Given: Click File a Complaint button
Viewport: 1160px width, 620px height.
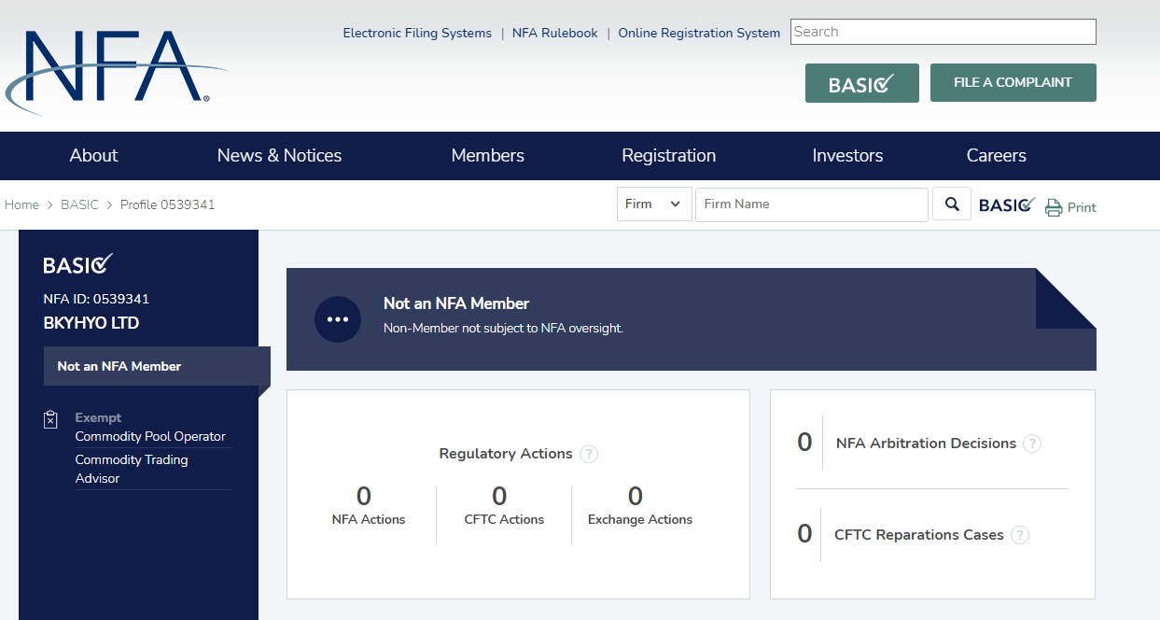Looking at the screenshot, I should tap(1013, 83).
